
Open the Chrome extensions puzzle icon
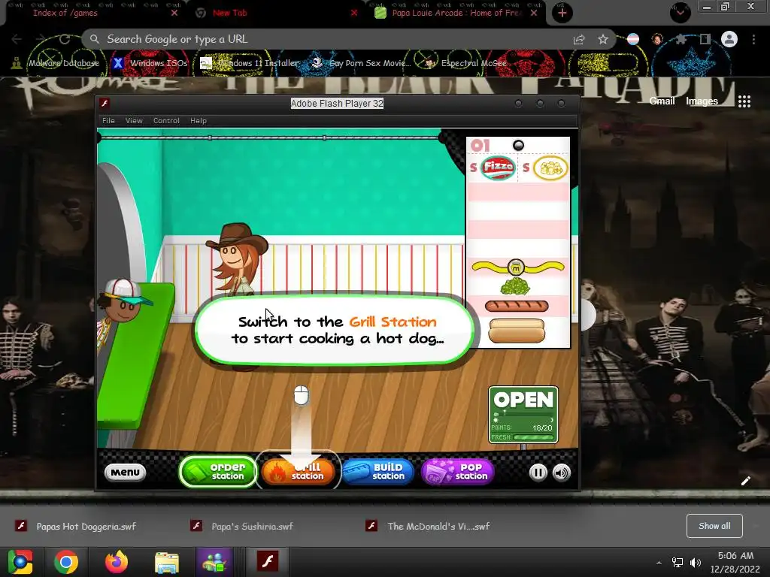pyautogui.click(x=681, y=39)
